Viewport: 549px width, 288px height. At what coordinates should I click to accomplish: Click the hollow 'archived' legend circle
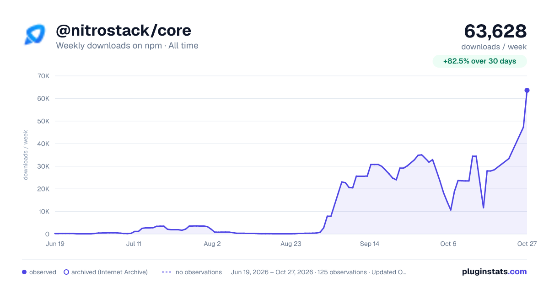coord(66,272)
